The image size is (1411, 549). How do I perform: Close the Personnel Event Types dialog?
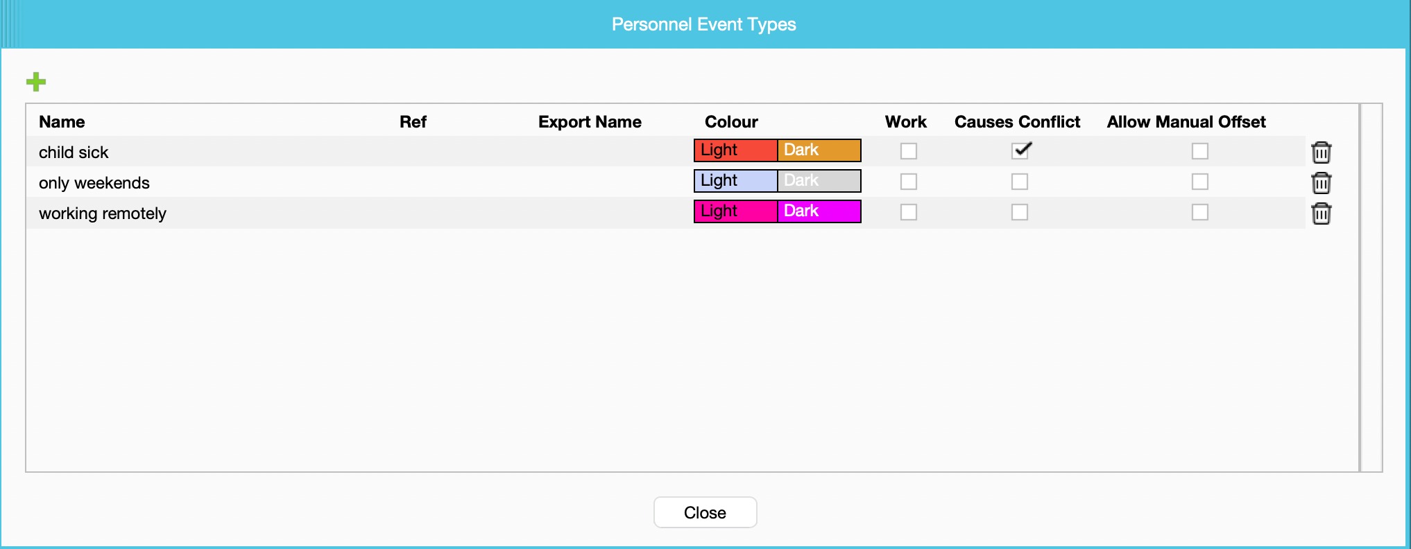coord(705,512)
